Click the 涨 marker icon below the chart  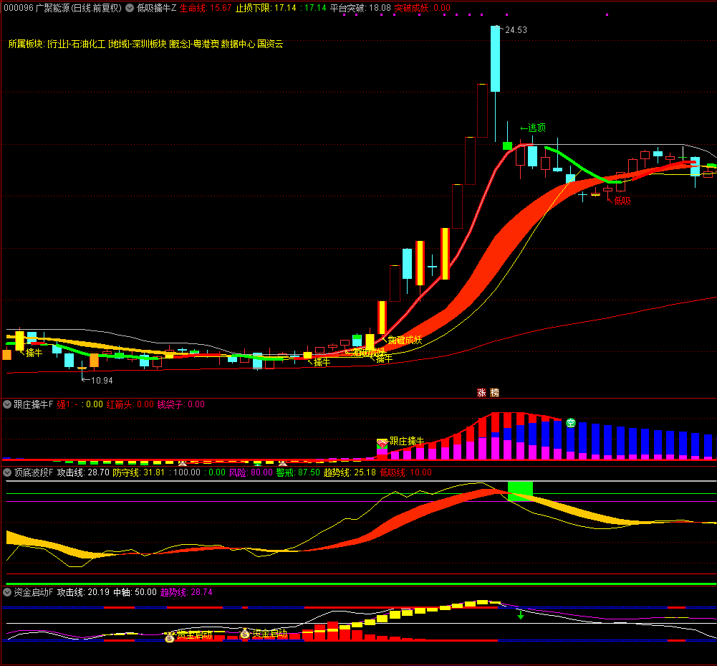pos(481,392)
